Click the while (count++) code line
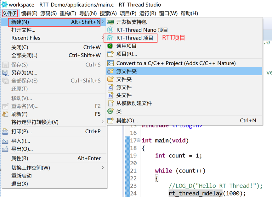Screen dimensions: 272x197 [x=180, y=171]
